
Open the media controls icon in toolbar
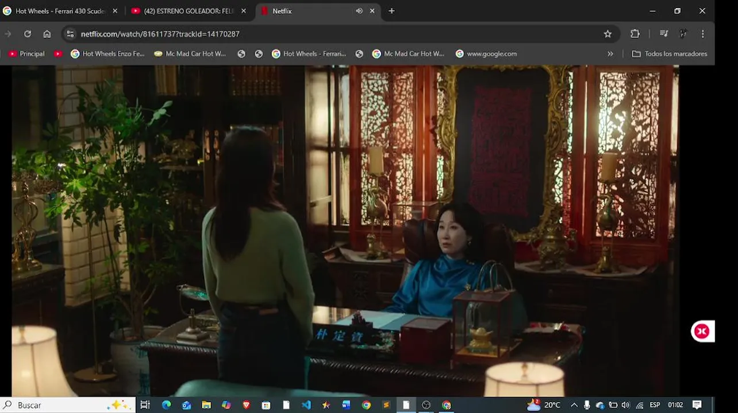click(x=664, y=34)
